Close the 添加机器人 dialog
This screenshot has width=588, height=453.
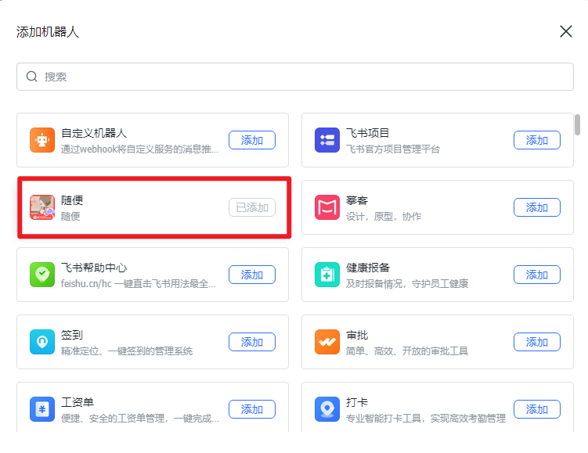pos(566,31)
